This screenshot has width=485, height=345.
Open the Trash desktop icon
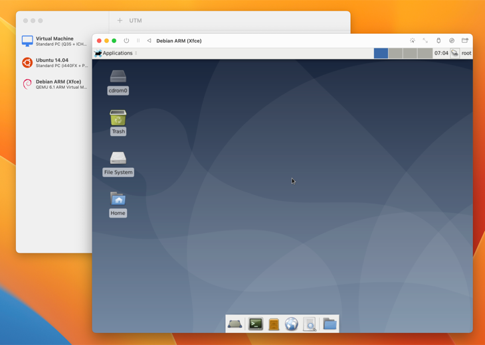click(118, 118)
